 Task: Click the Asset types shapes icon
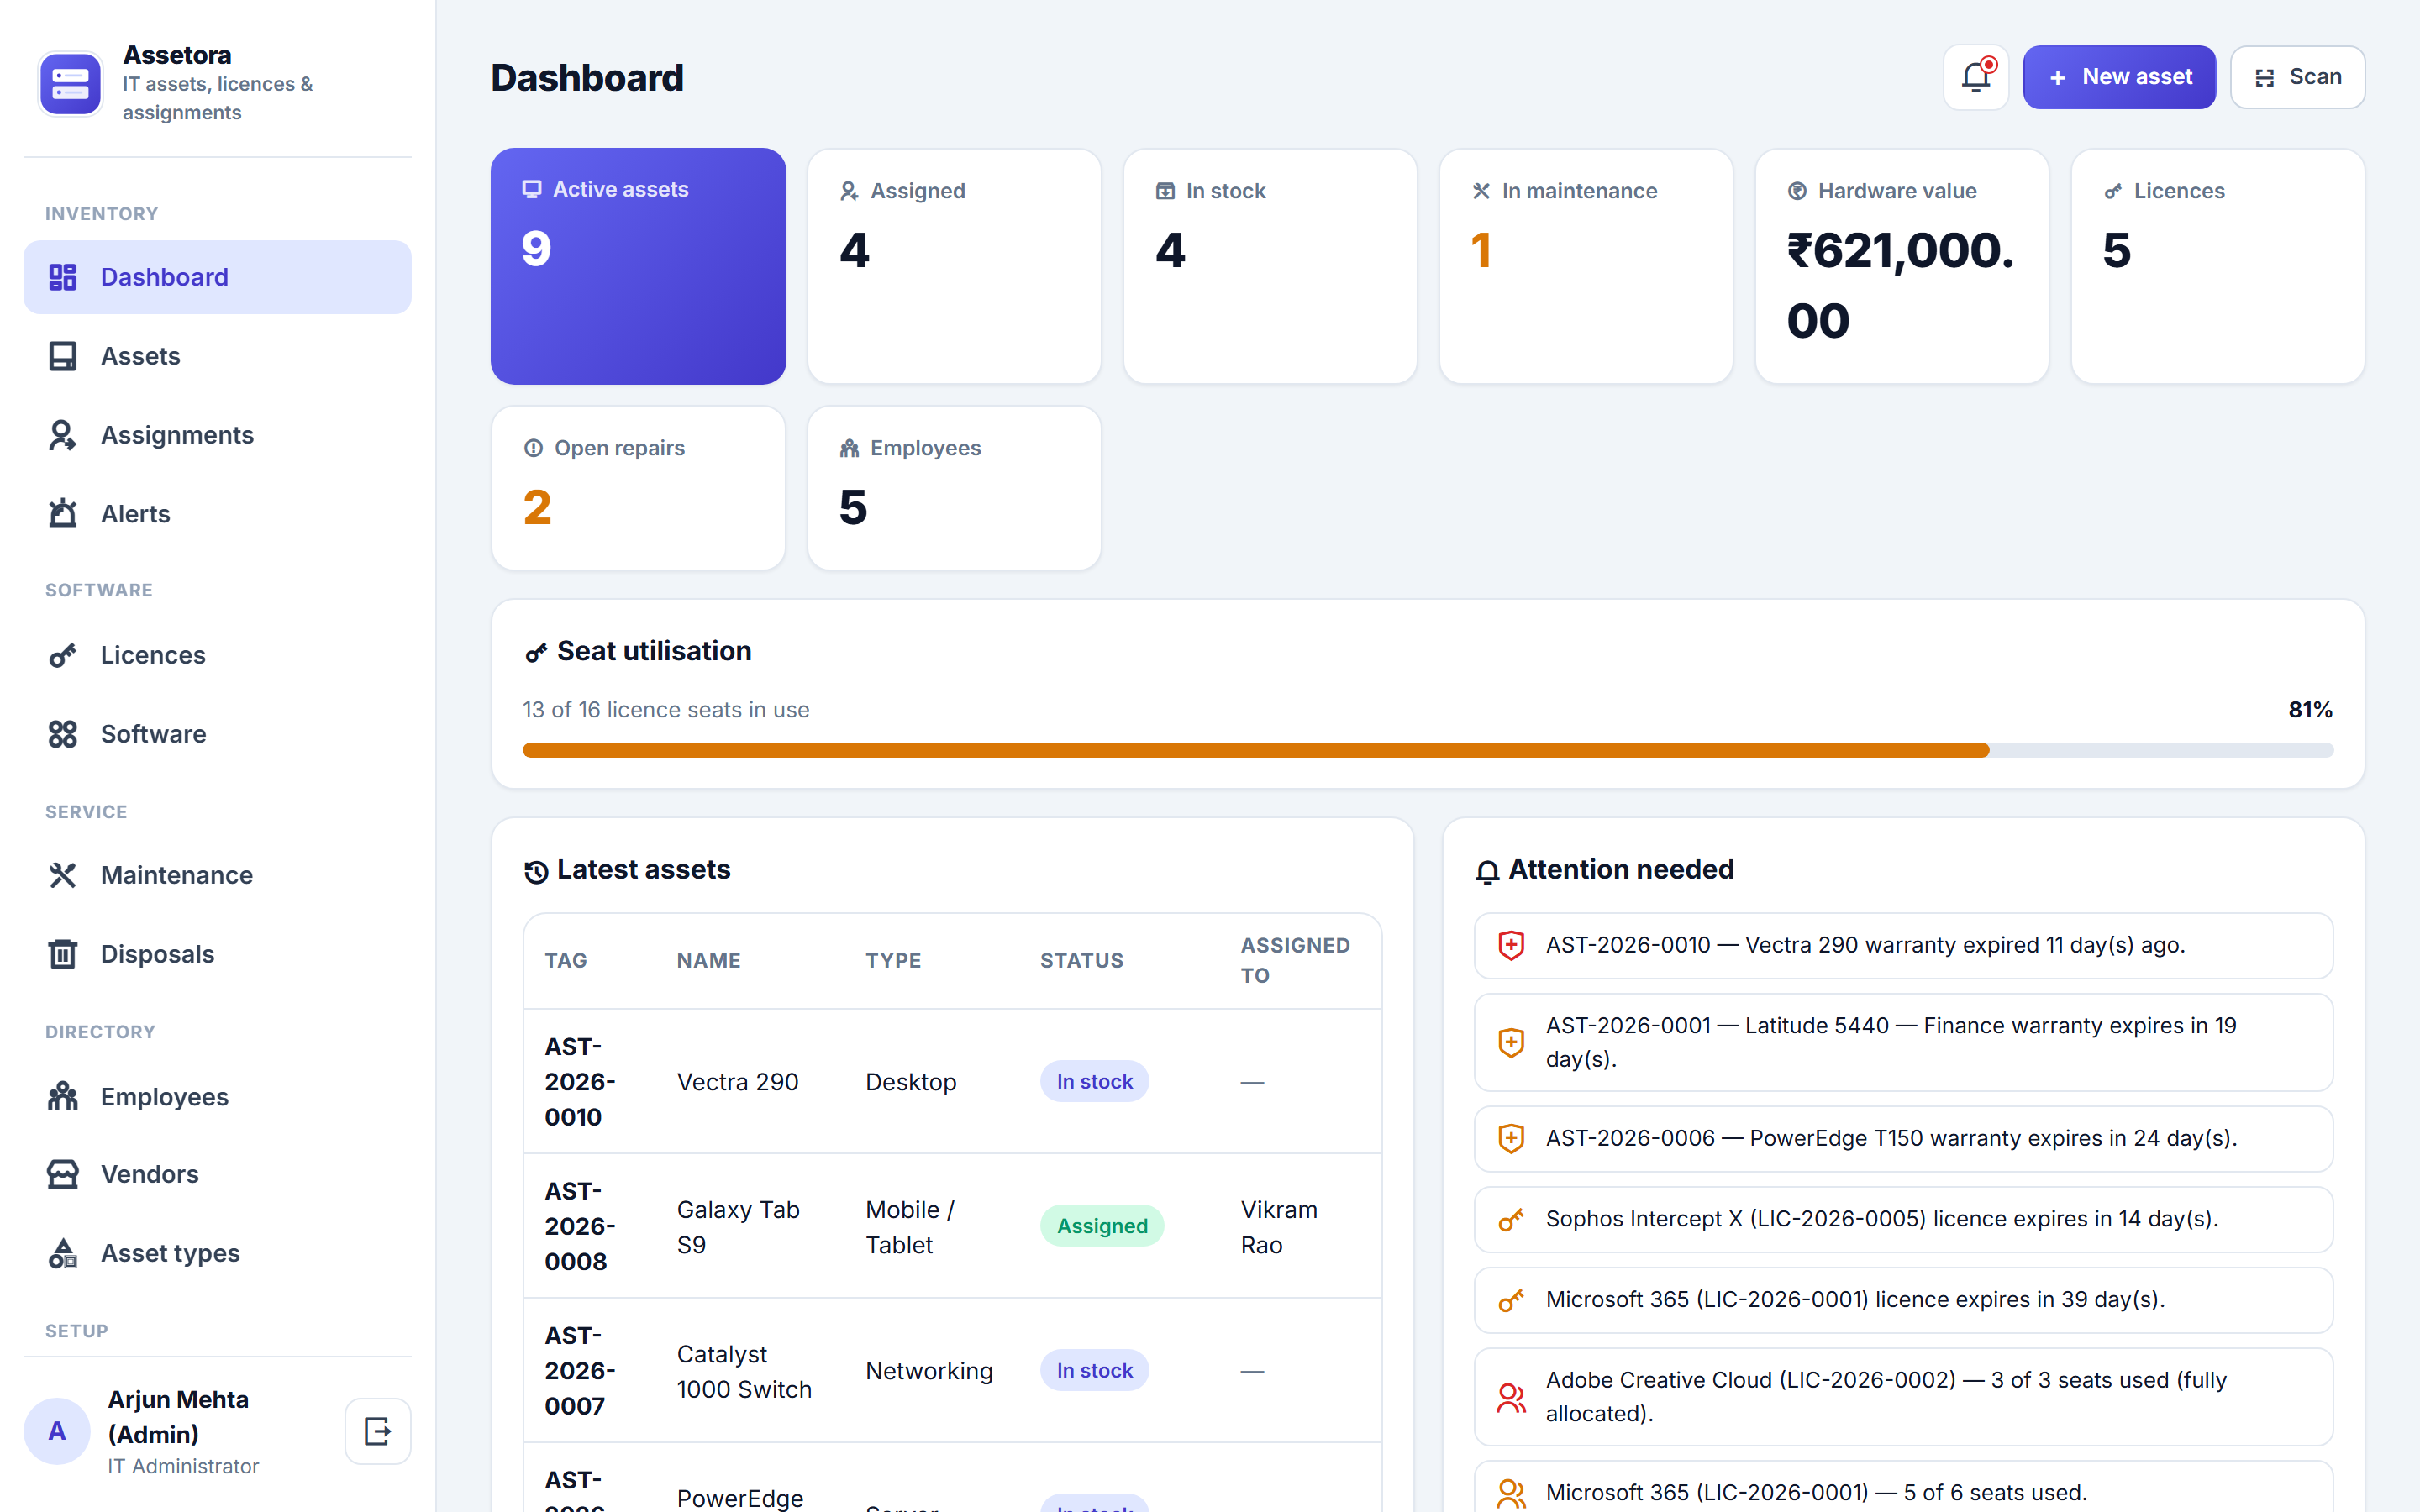(x=63, y=1253)
